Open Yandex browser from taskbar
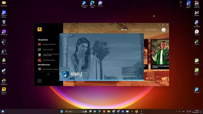 tap(104, 111)
